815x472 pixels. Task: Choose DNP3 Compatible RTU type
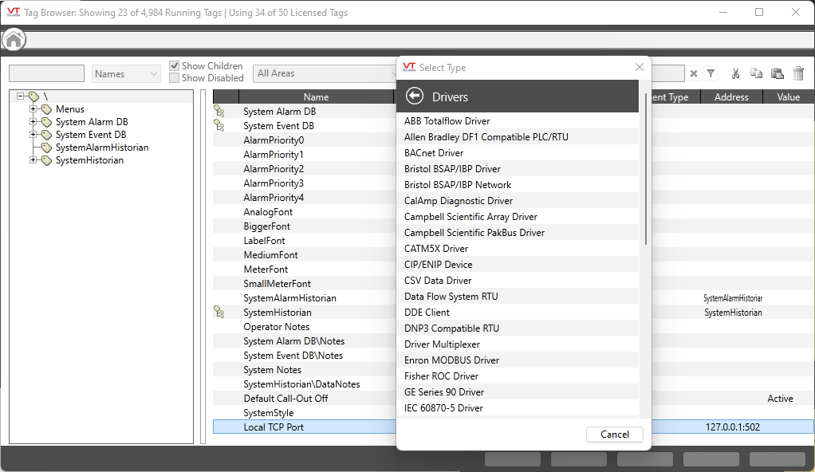(x=451, y=328)
